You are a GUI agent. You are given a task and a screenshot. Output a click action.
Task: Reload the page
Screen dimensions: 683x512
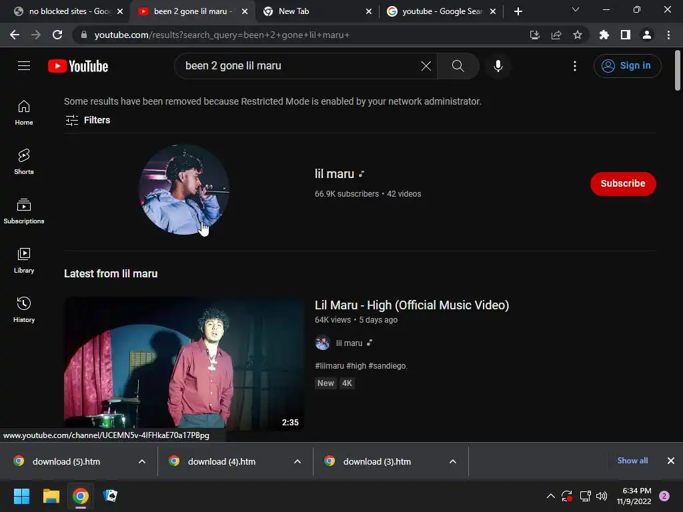click(57, 35)
